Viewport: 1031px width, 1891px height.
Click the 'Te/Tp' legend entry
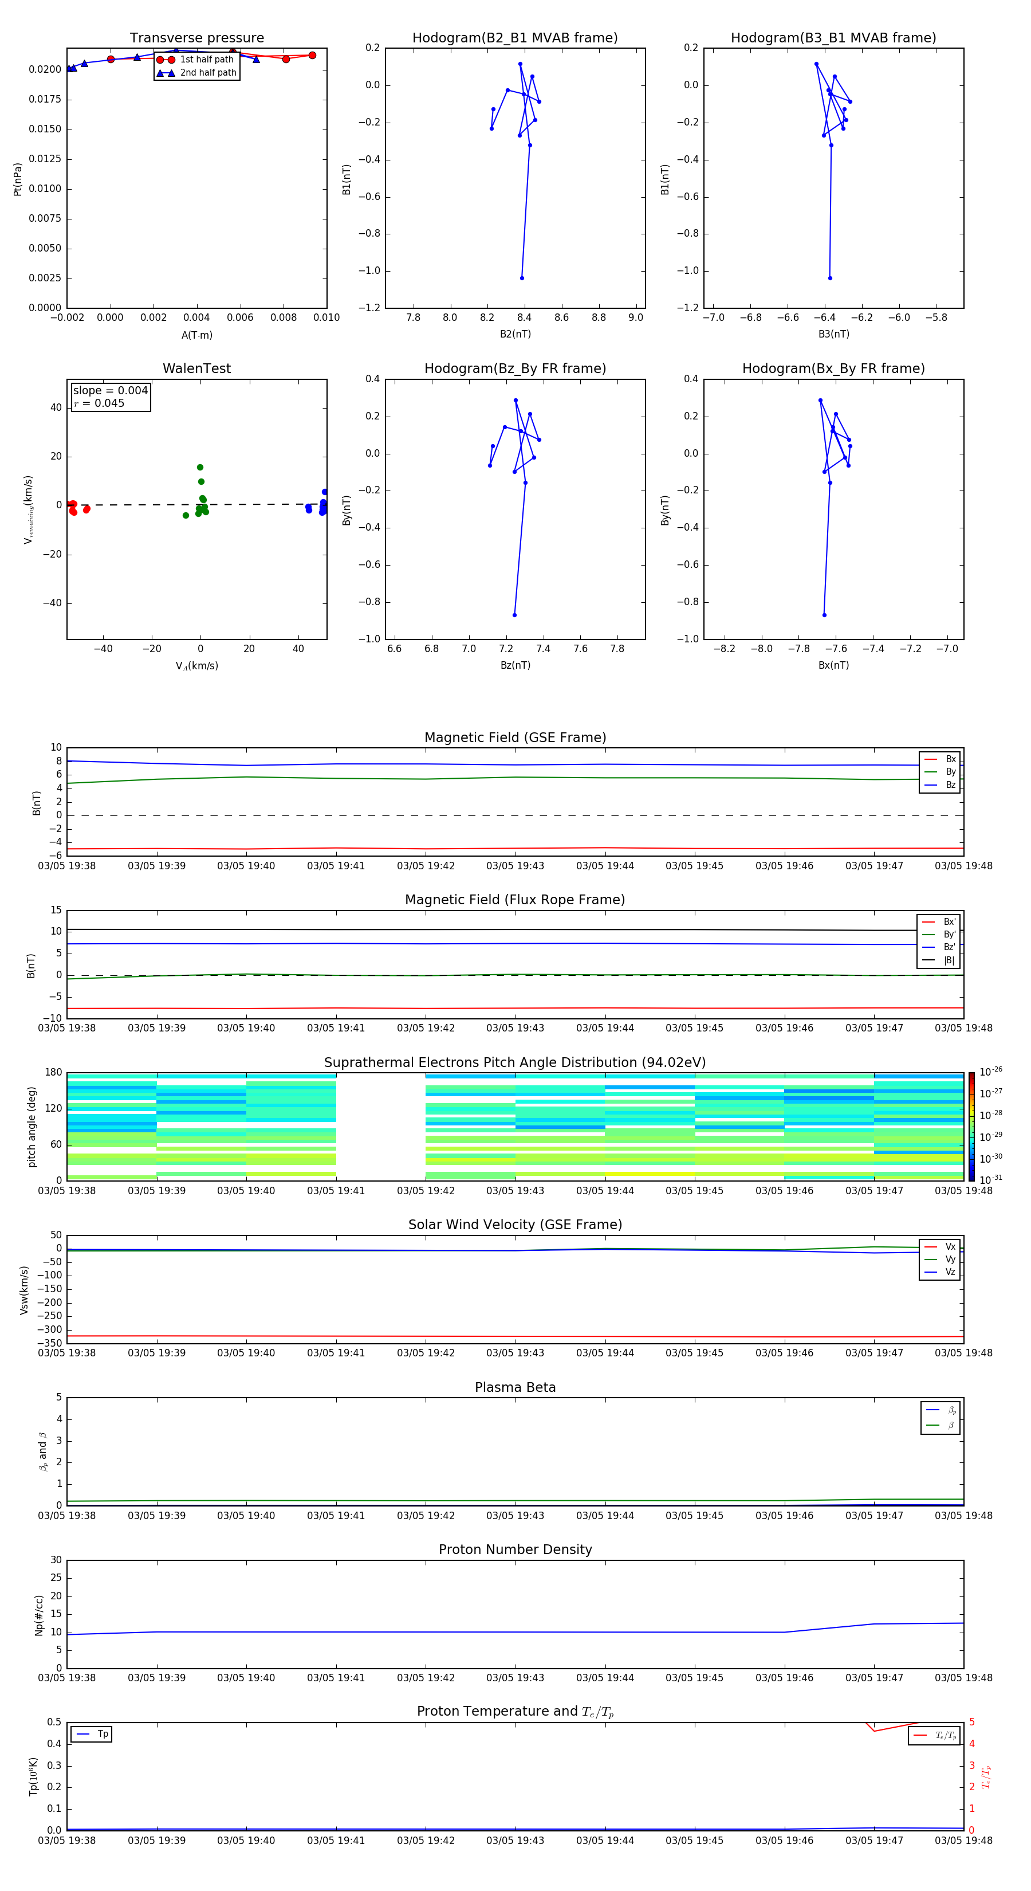(x=935, y=1736)
